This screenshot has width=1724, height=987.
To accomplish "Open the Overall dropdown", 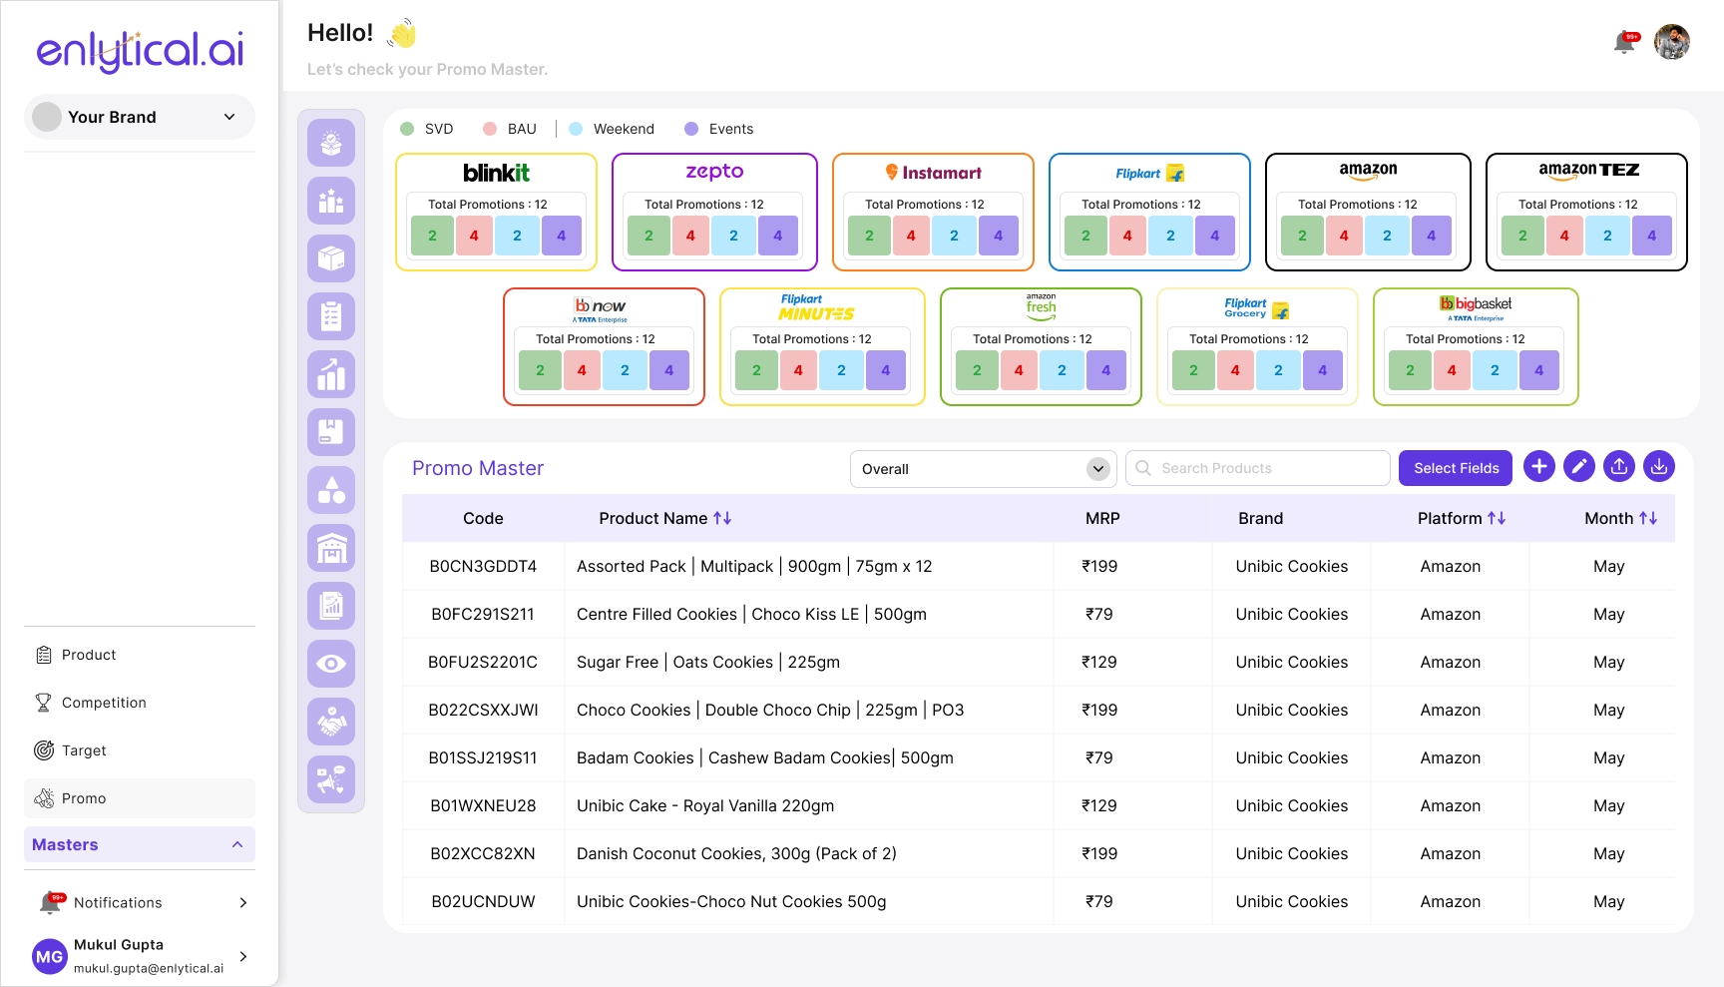I will [983, 469].
